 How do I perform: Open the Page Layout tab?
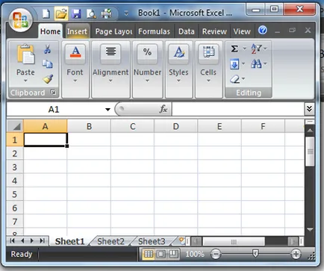(x=113, y=31)
